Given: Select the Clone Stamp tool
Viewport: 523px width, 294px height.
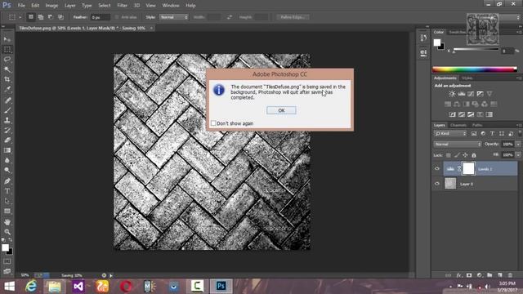Looking at the screenshot, I should [x=7, y=120].
